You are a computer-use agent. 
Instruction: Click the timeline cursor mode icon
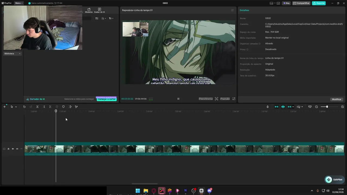pyautogui.click(x=298, y=107)
